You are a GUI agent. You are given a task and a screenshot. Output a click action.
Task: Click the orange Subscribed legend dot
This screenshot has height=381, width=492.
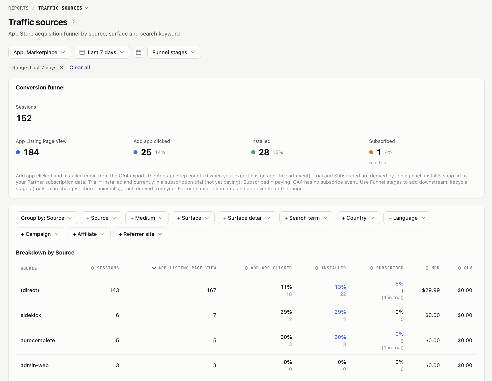pyautogui.click(x=371, y=152)
